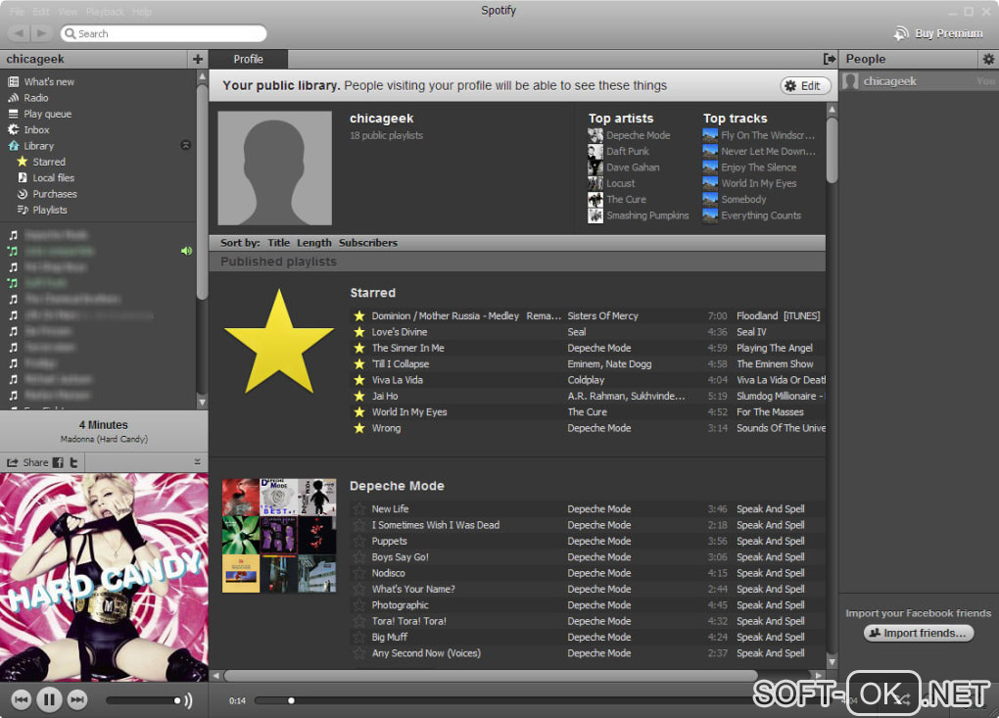Click the Buy Premium link
Screen dimensions: 999x718
949,33
